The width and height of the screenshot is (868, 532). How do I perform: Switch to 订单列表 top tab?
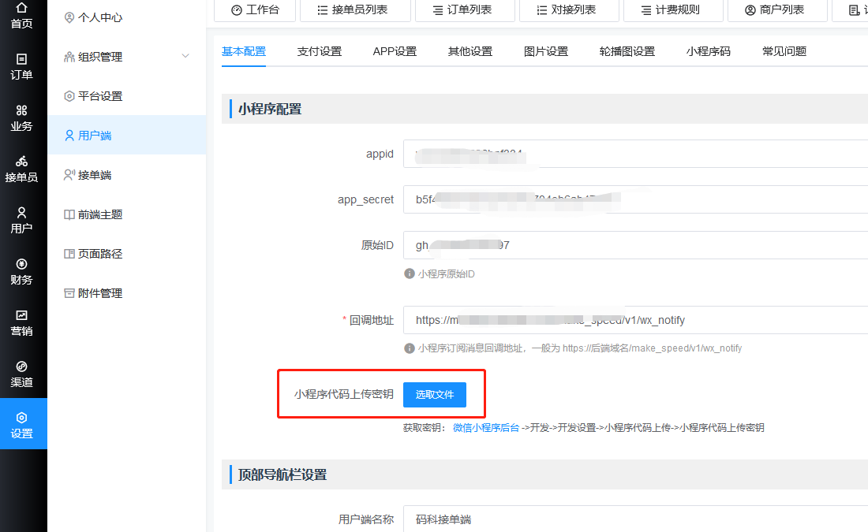pyautogui.click(x=465, y=10)
